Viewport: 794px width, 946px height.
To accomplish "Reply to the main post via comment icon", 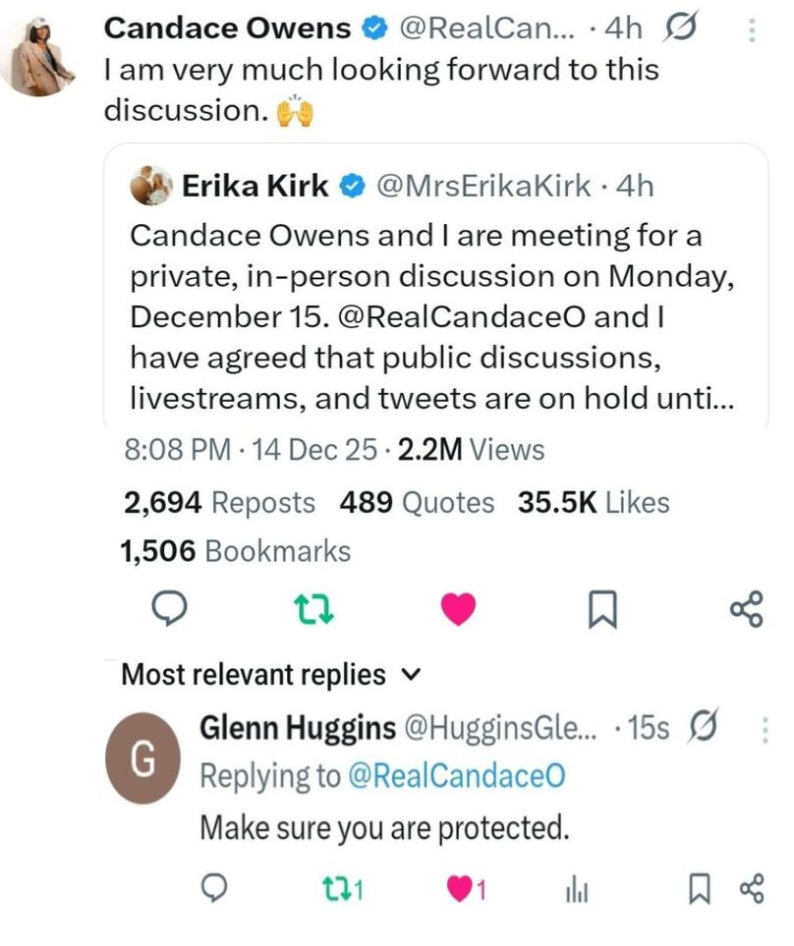I will coord(173,610).
